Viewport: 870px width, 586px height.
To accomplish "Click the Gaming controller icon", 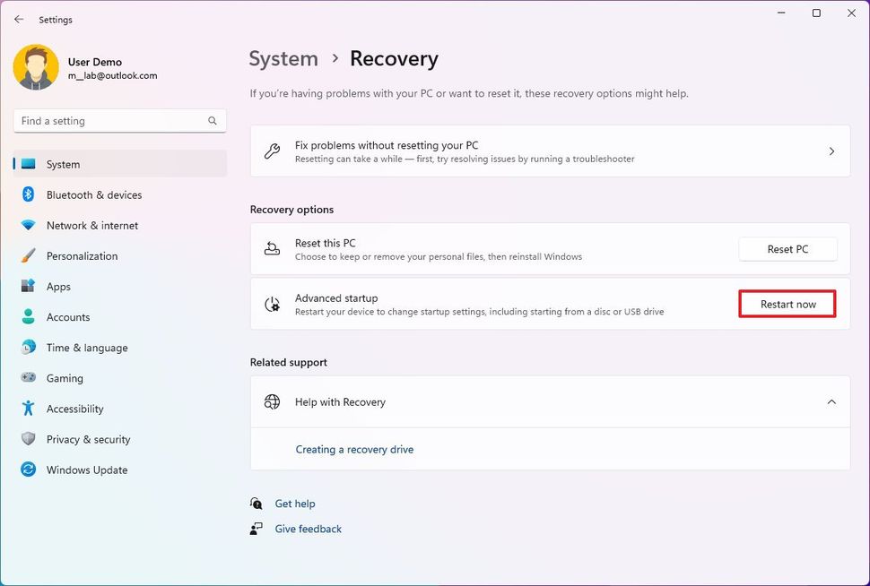I will pos(28,378).
